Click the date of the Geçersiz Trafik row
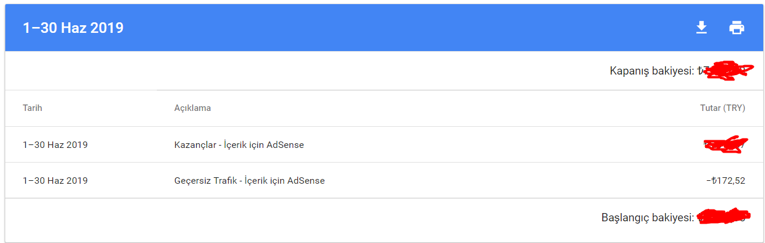Image resolution: width=765 pixels, height=243 pixels. pyautogui.click(x=55, y=181)
